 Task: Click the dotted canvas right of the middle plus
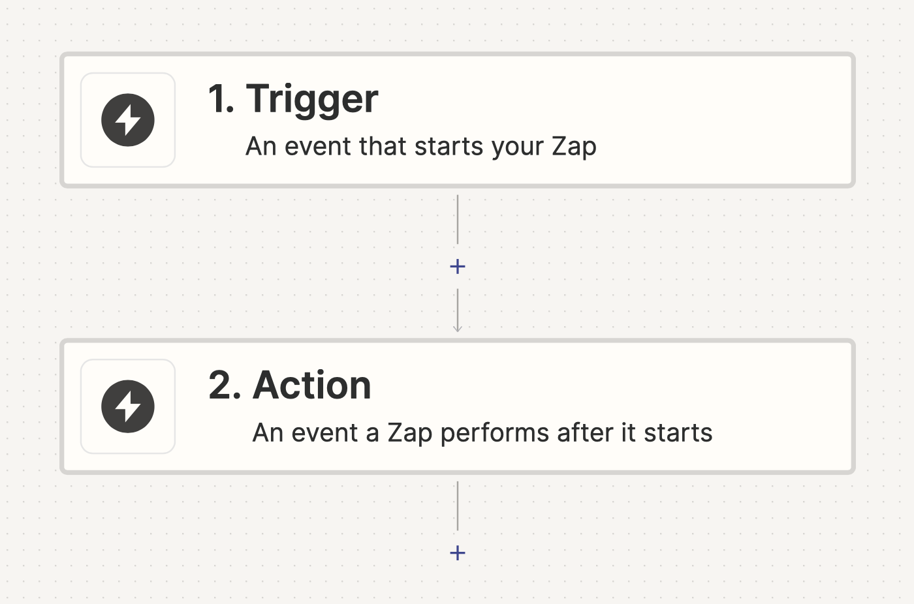[653, 266]
